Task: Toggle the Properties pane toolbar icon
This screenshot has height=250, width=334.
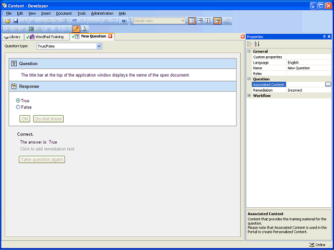Action: click(218, 21)
